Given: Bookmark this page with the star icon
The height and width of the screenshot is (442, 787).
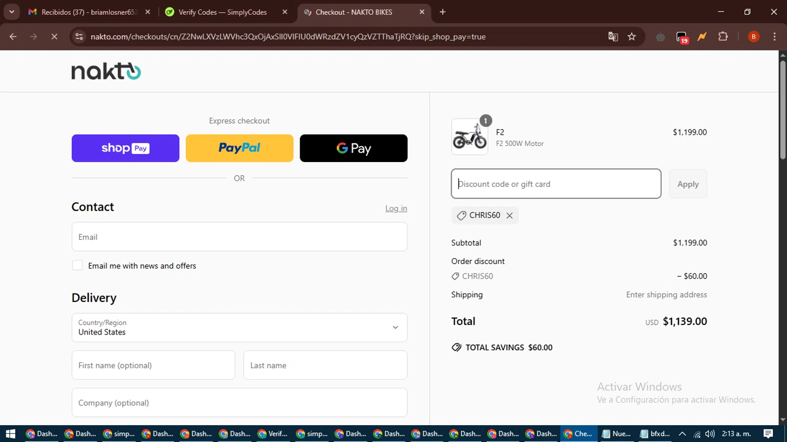Looking at the screenshot, I should click(x=632, y=37).
